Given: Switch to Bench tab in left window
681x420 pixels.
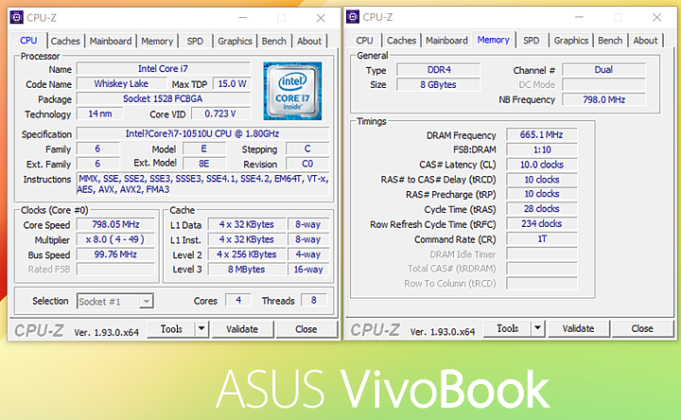Looking at the screenshot, I should [274, 42].
